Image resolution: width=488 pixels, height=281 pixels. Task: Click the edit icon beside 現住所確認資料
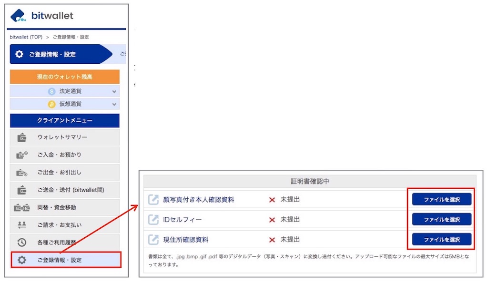click(153, 239)
